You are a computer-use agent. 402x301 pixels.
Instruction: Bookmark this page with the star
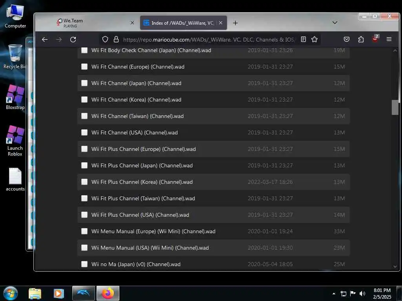pyautogui.click(x=314, y=39)
